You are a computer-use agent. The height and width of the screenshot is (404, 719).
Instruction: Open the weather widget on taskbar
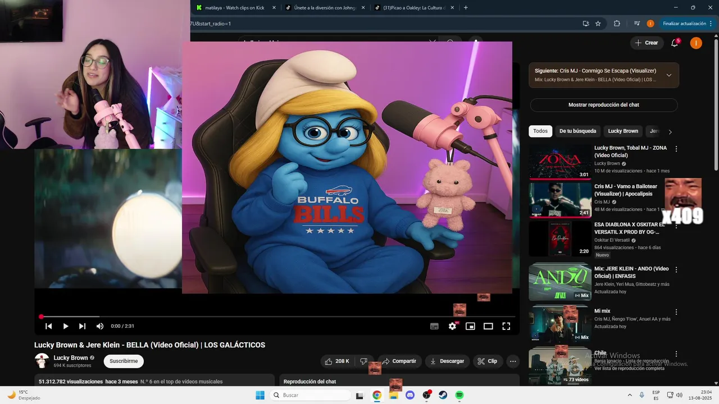pyautogui.click(x=22, y=395)
